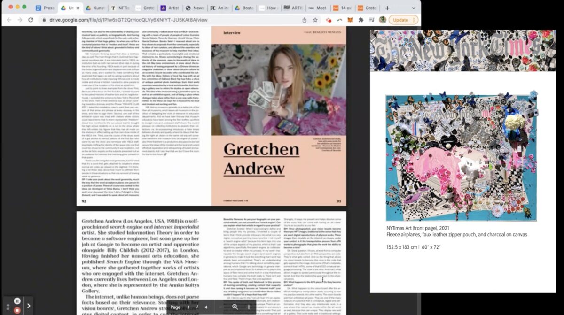
Task: Open the Kunst Google Drive tab
Action: coord(96,8)
